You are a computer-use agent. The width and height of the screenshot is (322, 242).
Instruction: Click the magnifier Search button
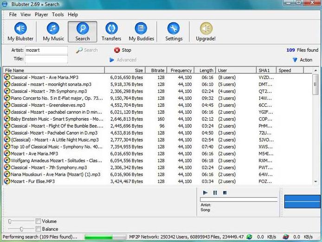pos(87,50)
